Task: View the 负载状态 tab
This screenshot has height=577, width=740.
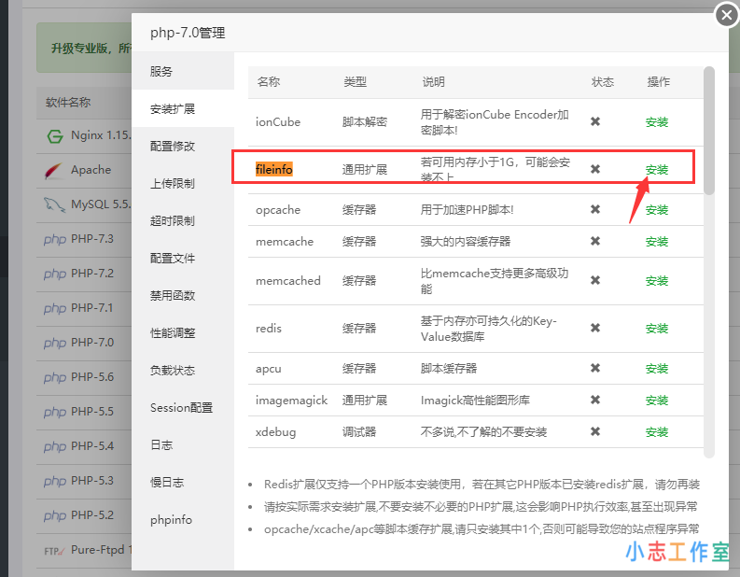Action: point(183,370)
